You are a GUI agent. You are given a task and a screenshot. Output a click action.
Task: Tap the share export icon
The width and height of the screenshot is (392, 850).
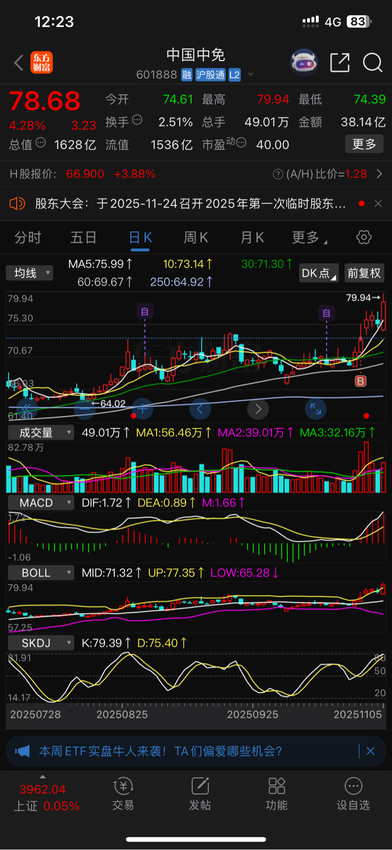[340, 62]
